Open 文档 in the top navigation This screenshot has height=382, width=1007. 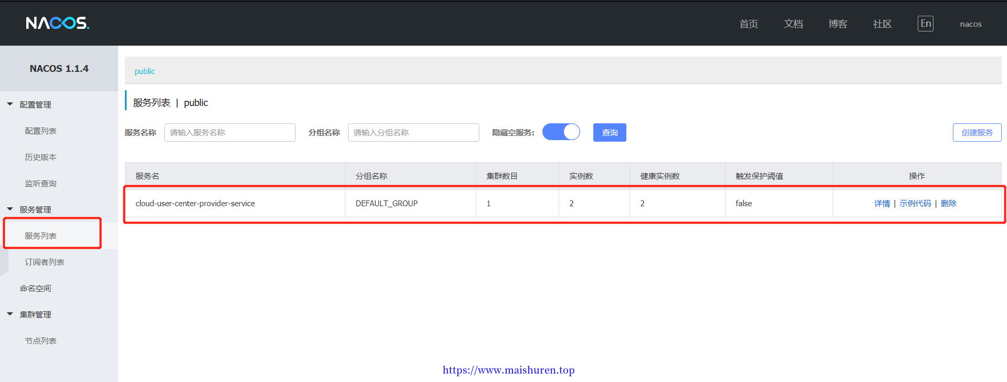[793, 24]
